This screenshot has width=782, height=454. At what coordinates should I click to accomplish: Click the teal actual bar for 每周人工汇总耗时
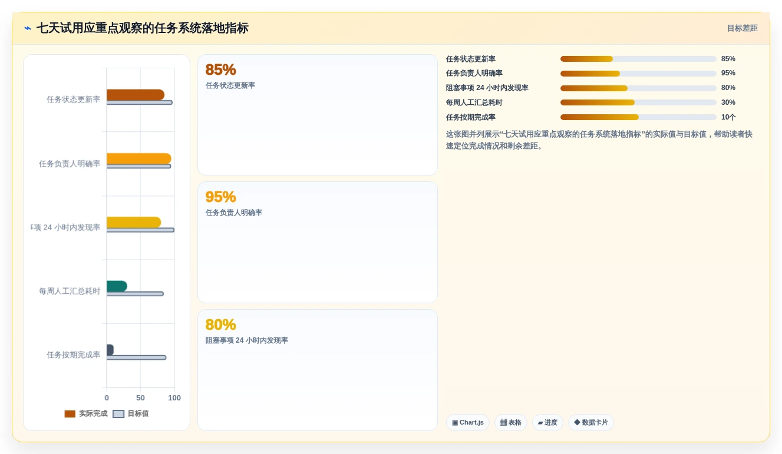pyautogui.click(x=117, y=286)
